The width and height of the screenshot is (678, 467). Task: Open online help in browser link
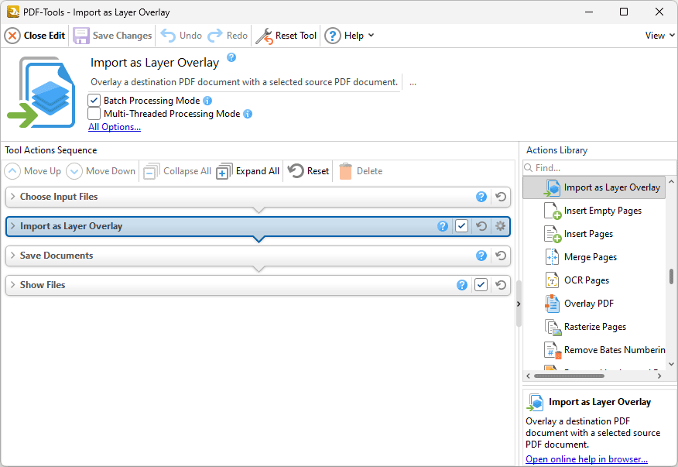(587, 459)
